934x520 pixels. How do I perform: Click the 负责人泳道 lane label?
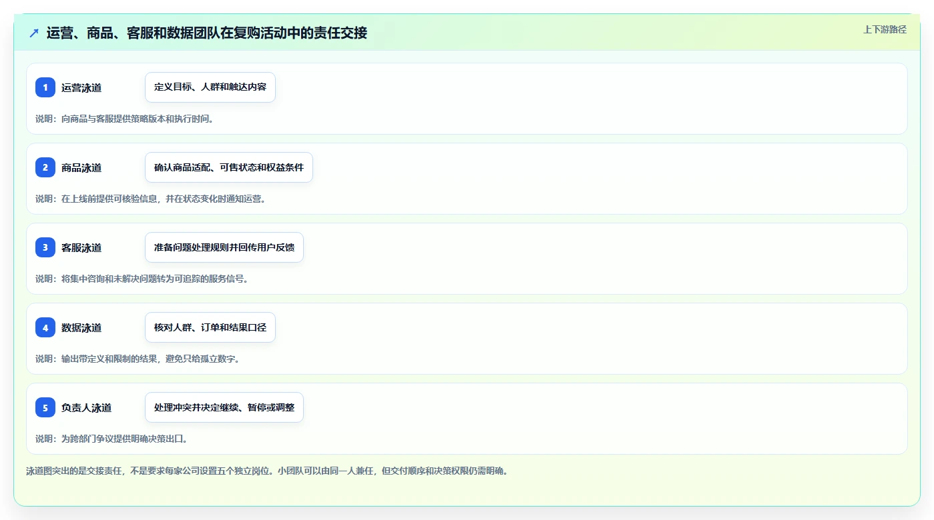[86, 407]
